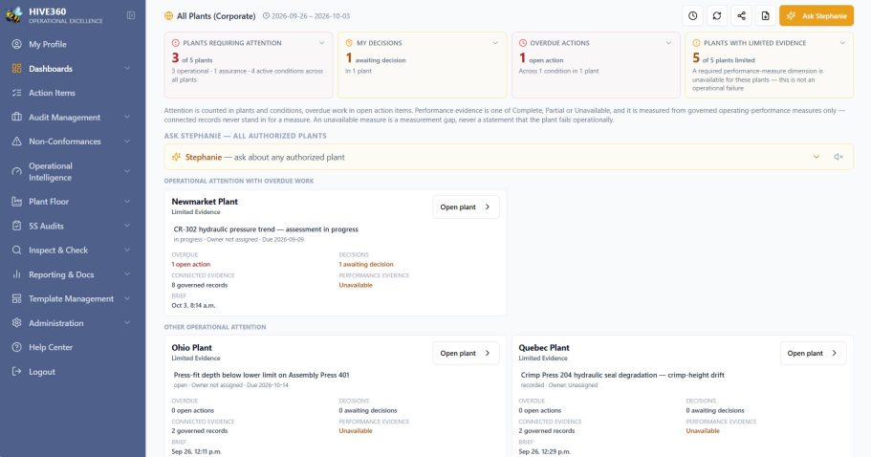
Task: Click the Overdue Actions clock icon
Action: (523, 43)
